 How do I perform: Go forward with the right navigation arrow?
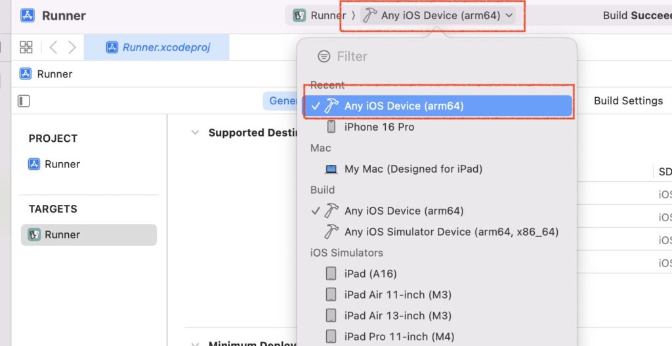pyautogui.click(x=72, y=47)
